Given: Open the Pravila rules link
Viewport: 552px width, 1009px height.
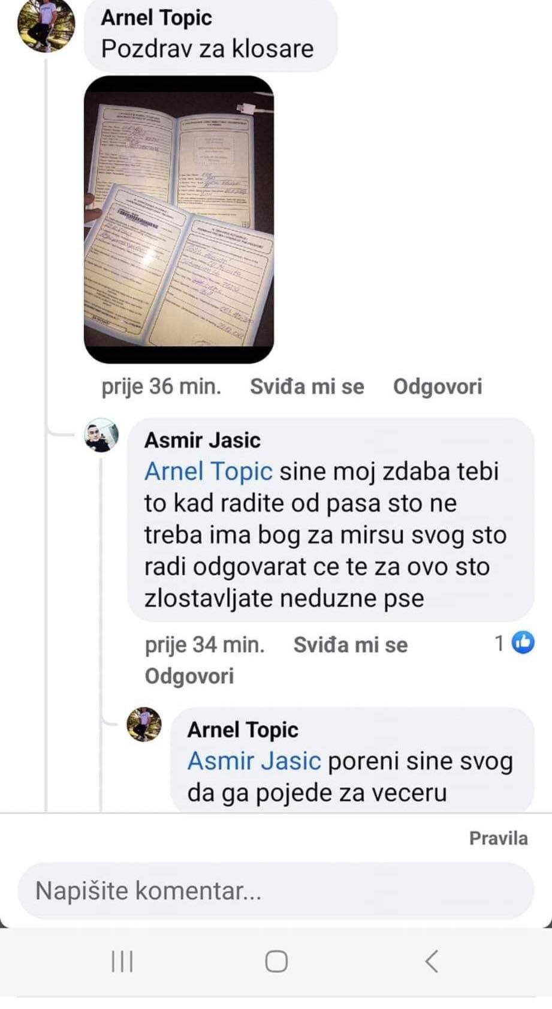Looking at the screenshot, I should [498, 838].
